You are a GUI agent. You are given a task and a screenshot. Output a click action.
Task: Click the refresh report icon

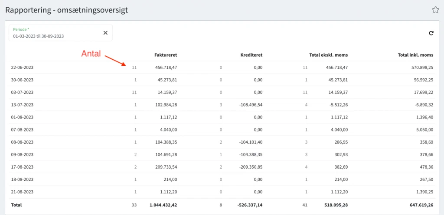tap(431, 33)
